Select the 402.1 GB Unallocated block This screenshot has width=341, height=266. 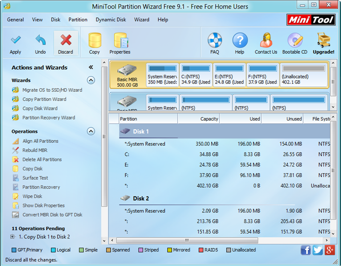pyautogui.click(x=304, y=75)
